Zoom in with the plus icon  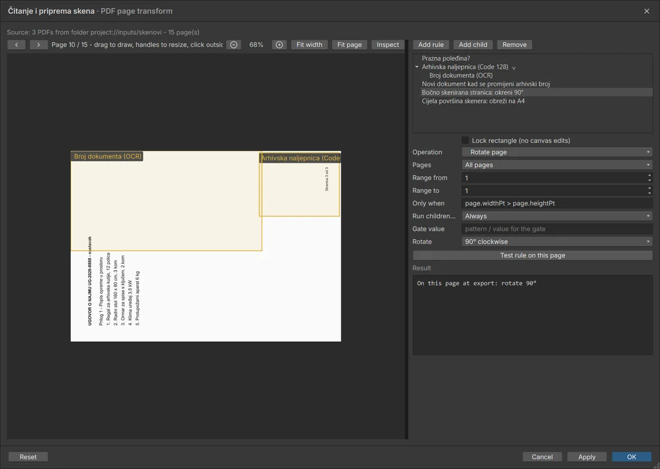(279, 44)
